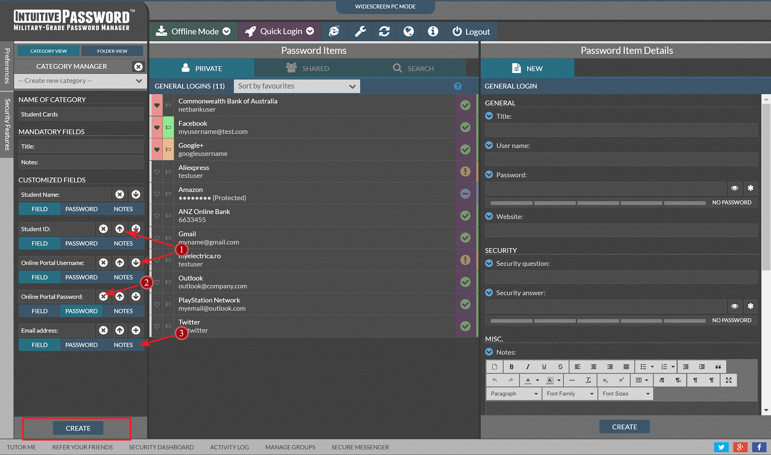Toggle favourite heart for Facebook item
This screenshot has height=455, width=771.
(157, 128)
